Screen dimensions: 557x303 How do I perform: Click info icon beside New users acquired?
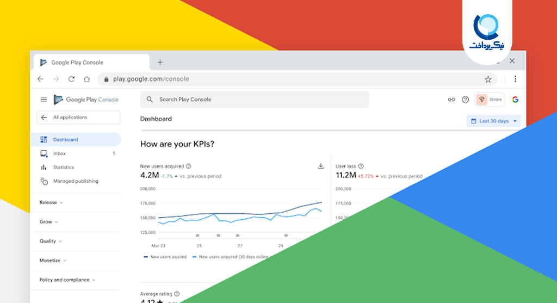pyautogui.click(x=189, y=166)
